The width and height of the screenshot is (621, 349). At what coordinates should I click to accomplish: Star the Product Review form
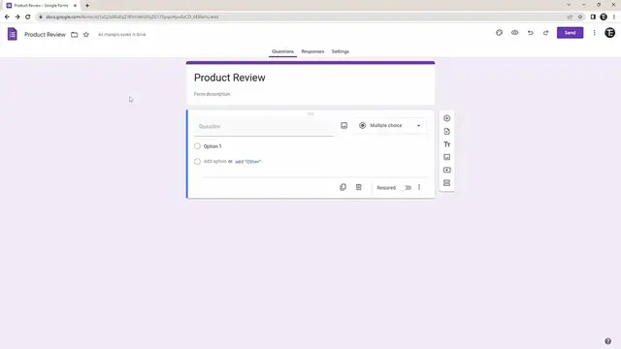pos(86,35)
